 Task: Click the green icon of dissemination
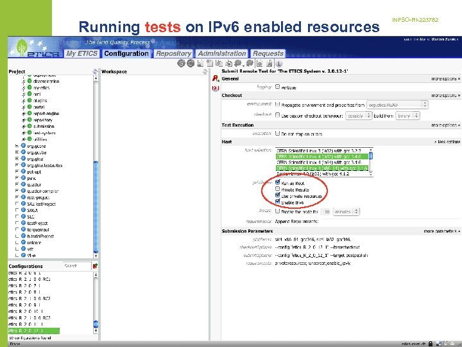(x=30, y=81)
